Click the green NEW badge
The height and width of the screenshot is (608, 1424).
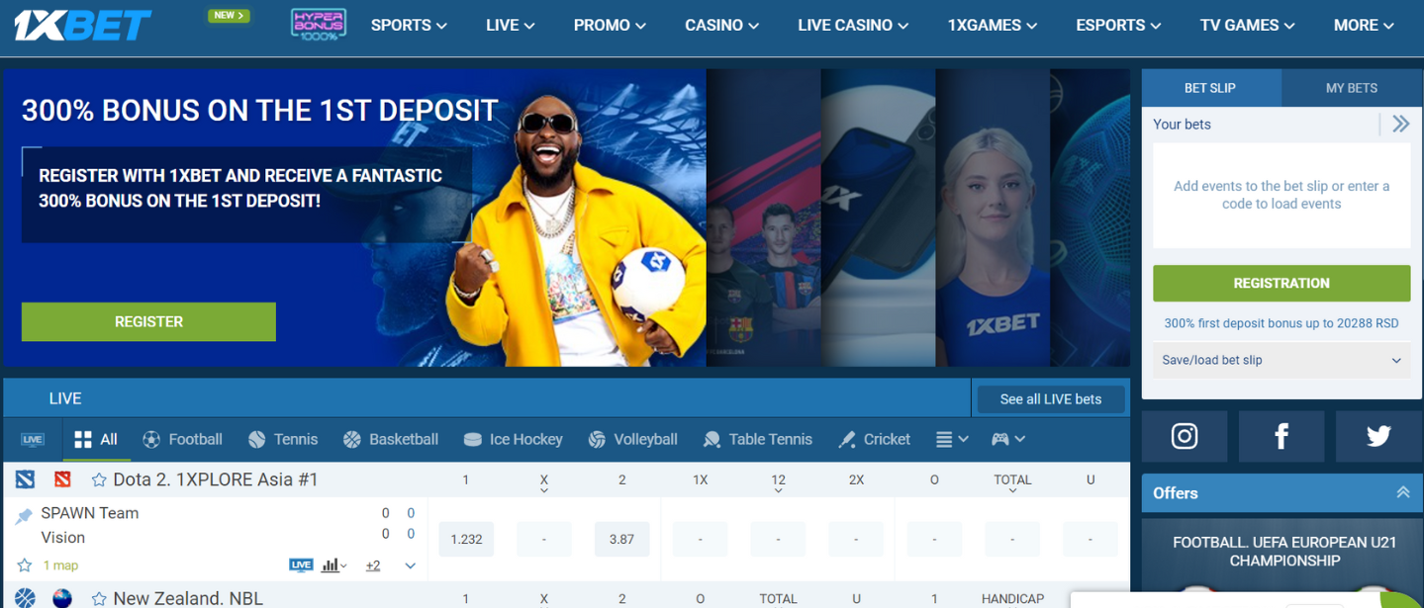click(229, 16)
